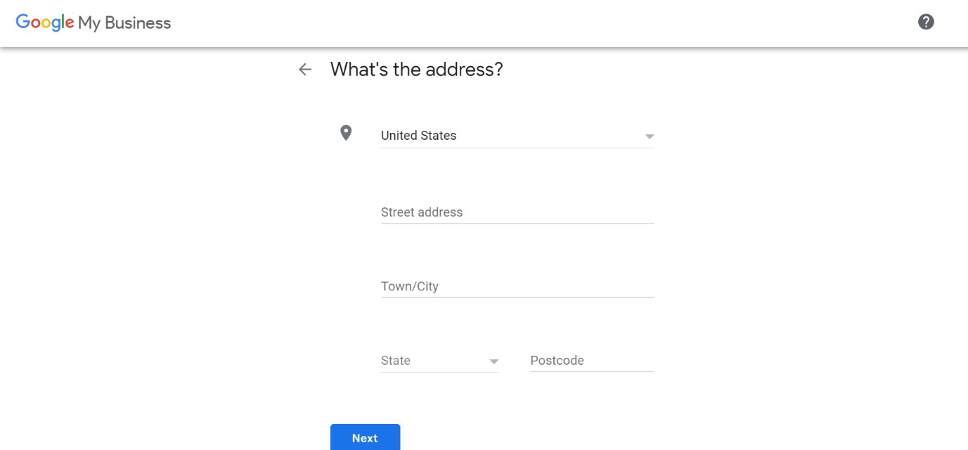Click the location pin icon

coord(346,133)
